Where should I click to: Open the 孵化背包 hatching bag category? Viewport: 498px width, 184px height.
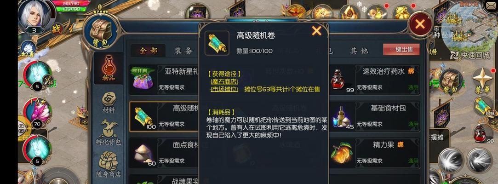tap(109, 132)
